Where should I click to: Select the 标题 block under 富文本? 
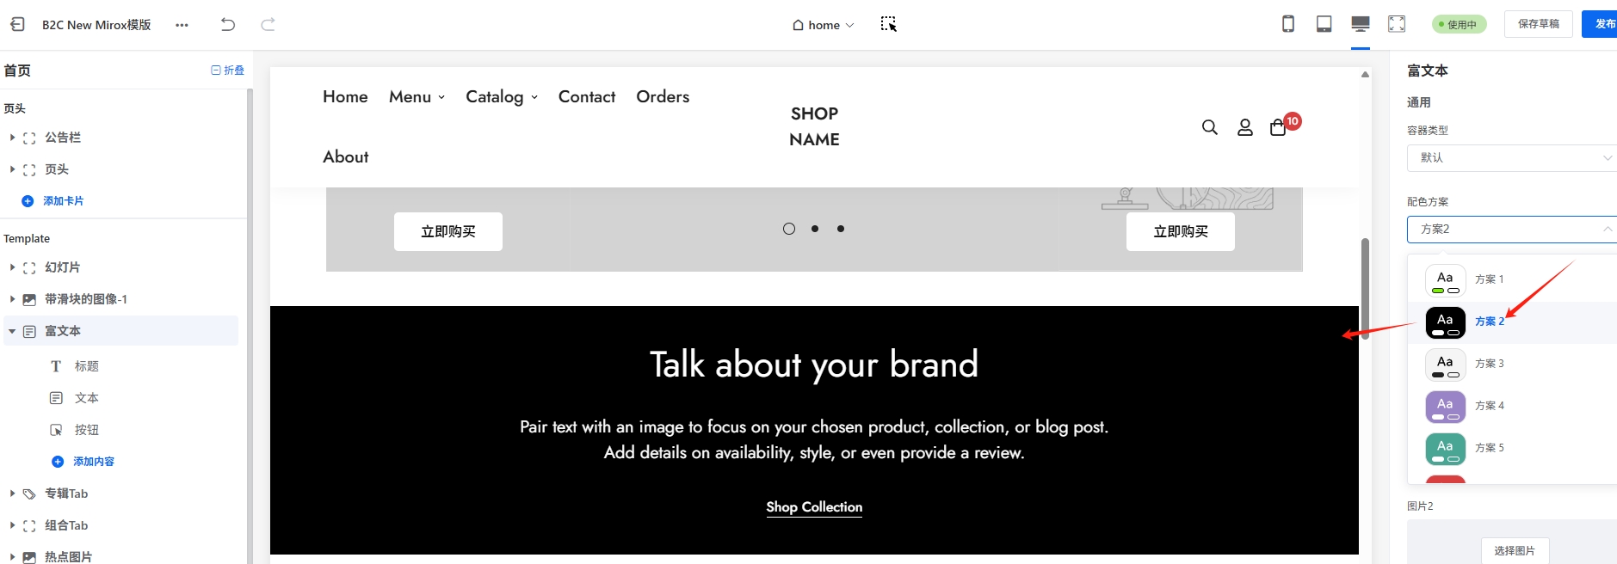coord(86,366)
